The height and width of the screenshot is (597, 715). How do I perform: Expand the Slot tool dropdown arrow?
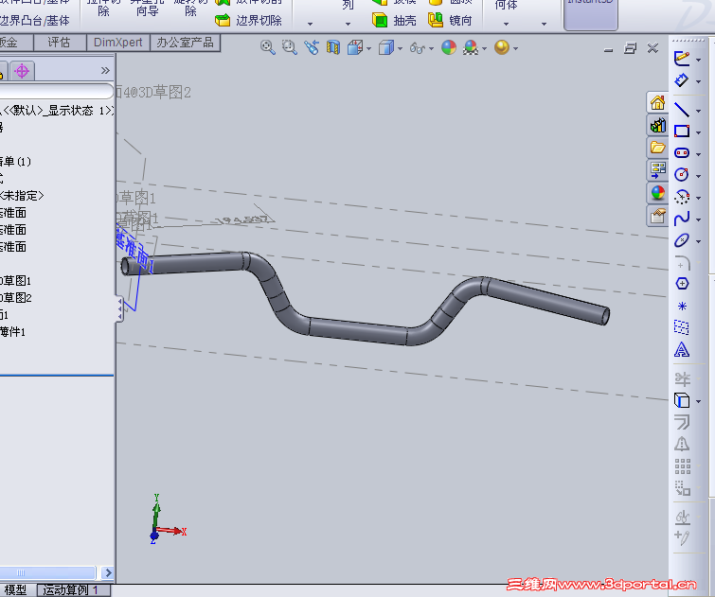coord(698,154)
